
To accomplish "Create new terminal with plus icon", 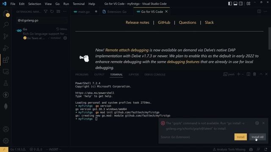I will coord(239,74).
